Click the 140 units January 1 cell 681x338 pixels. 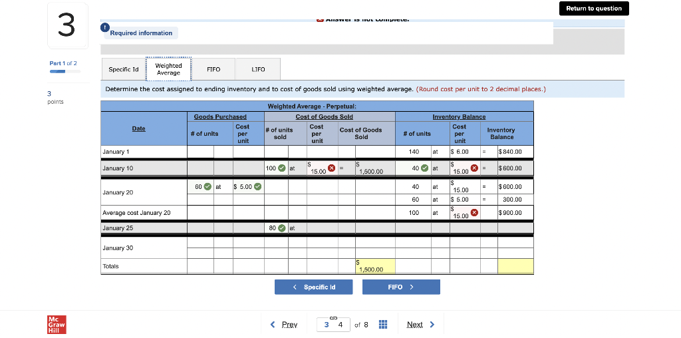(414, 152)
